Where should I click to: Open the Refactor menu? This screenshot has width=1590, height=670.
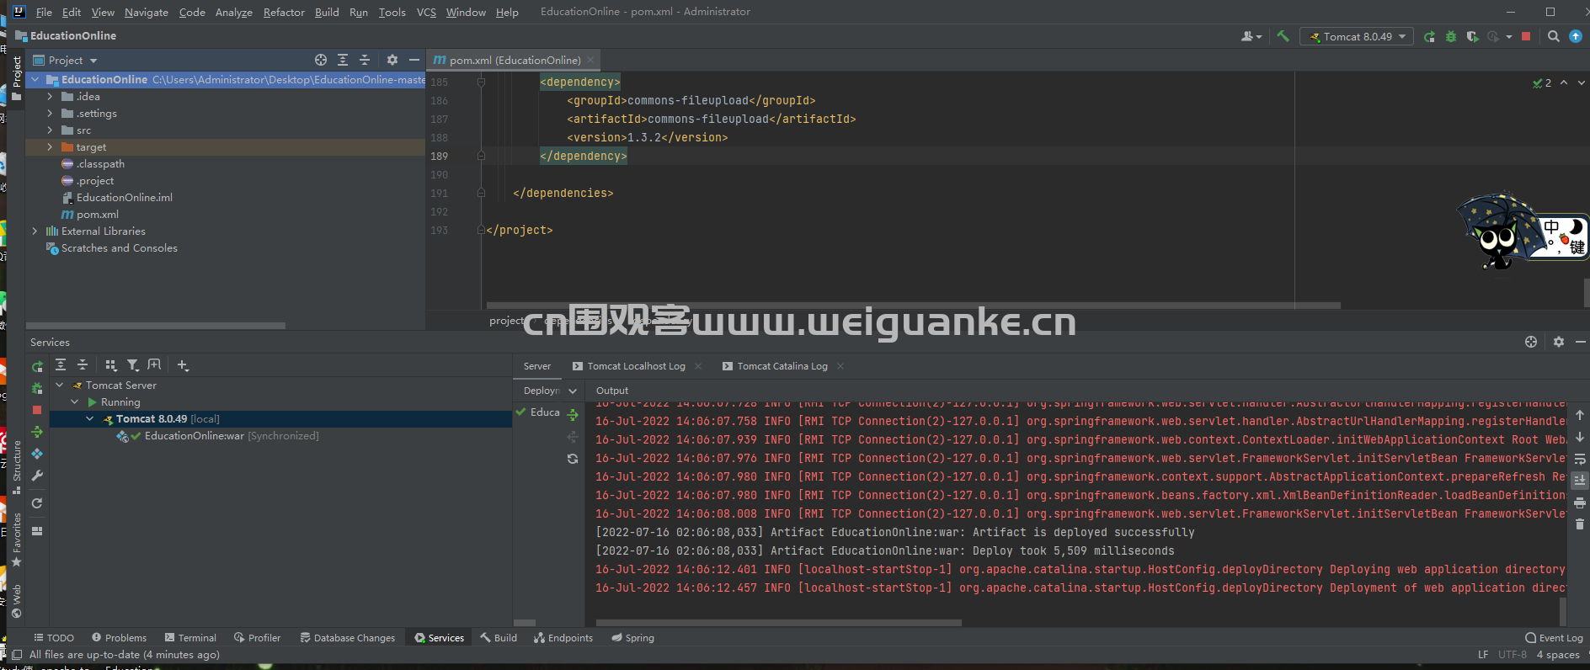(x=284, y=12)
